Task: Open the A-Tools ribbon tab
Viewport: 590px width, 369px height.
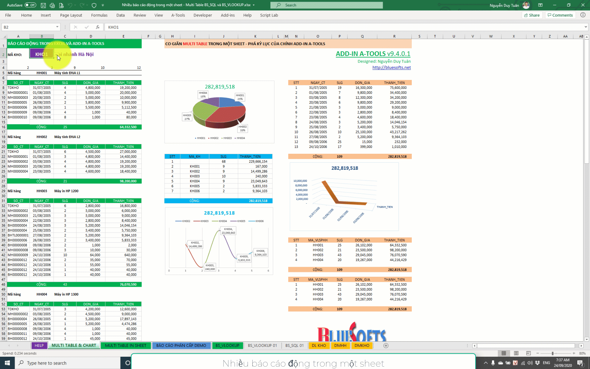Action: coord(178,15)
